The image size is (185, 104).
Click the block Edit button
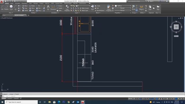click(97, 8)
